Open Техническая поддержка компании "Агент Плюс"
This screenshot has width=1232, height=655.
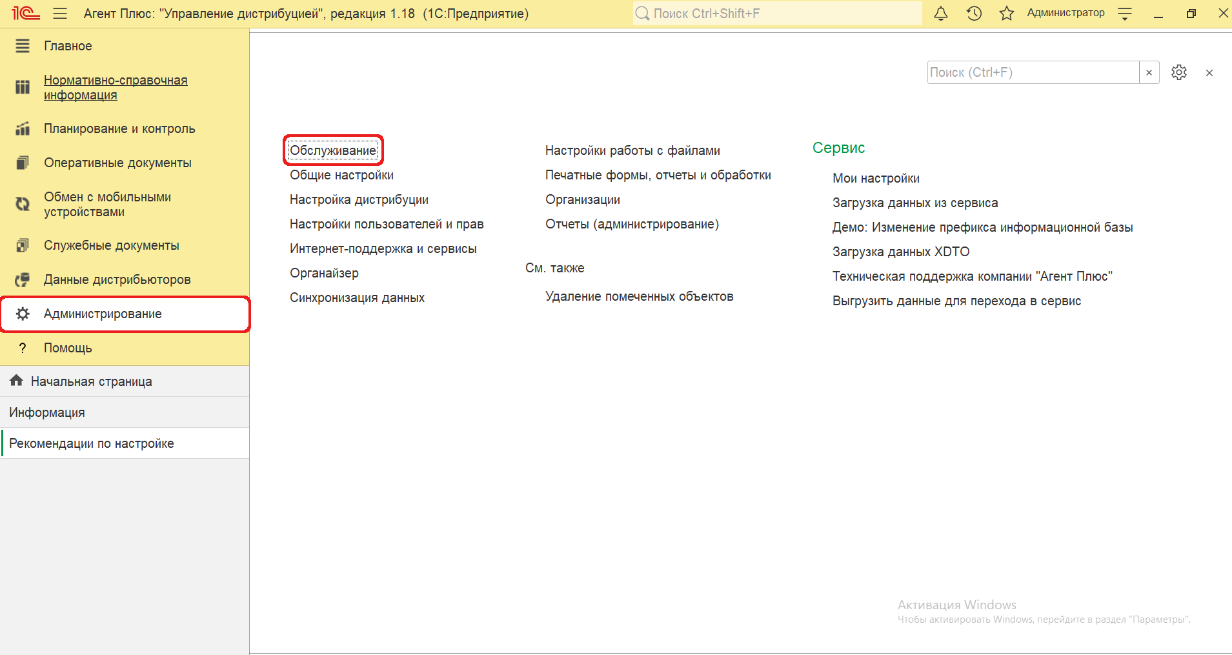(x=973, y=276)
